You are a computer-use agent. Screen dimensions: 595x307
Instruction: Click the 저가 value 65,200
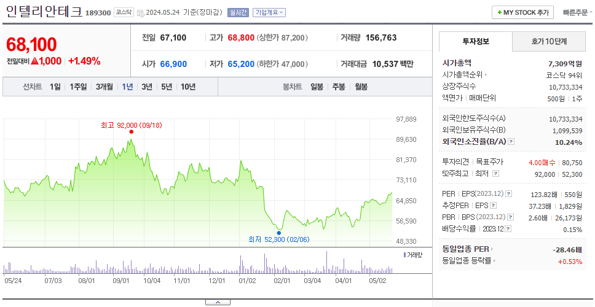point(241,64)
